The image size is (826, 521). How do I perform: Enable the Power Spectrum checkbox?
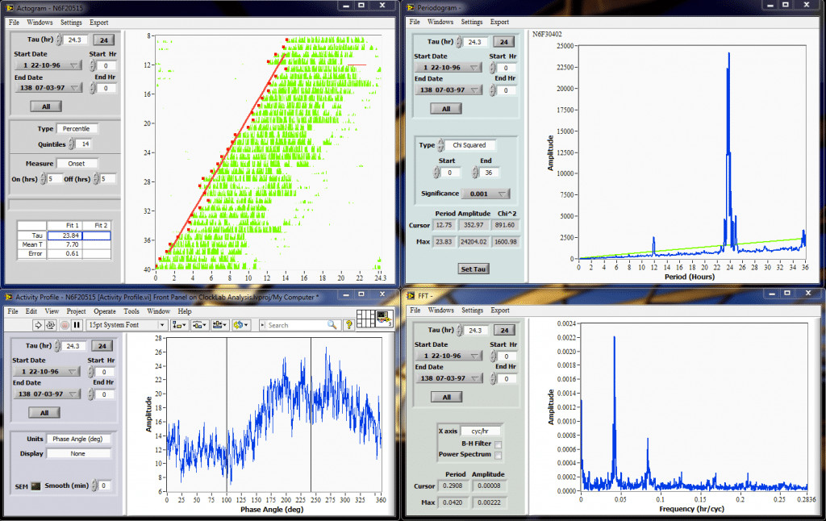tap(499, 455)
